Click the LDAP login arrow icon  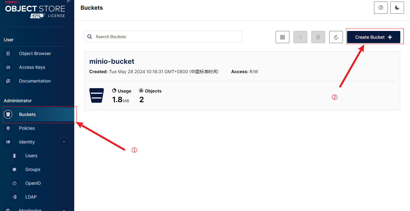[x=14, y=197]
